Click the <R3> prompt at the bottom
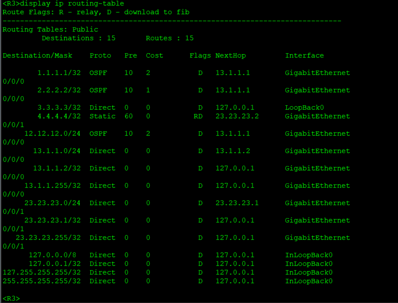This screenshot has width=398, height=303. (11, 298)
